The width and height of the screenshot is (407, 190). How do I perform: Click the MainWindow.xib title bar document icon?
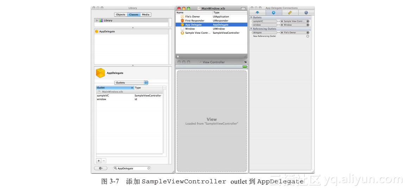click(x=199, y=8)
